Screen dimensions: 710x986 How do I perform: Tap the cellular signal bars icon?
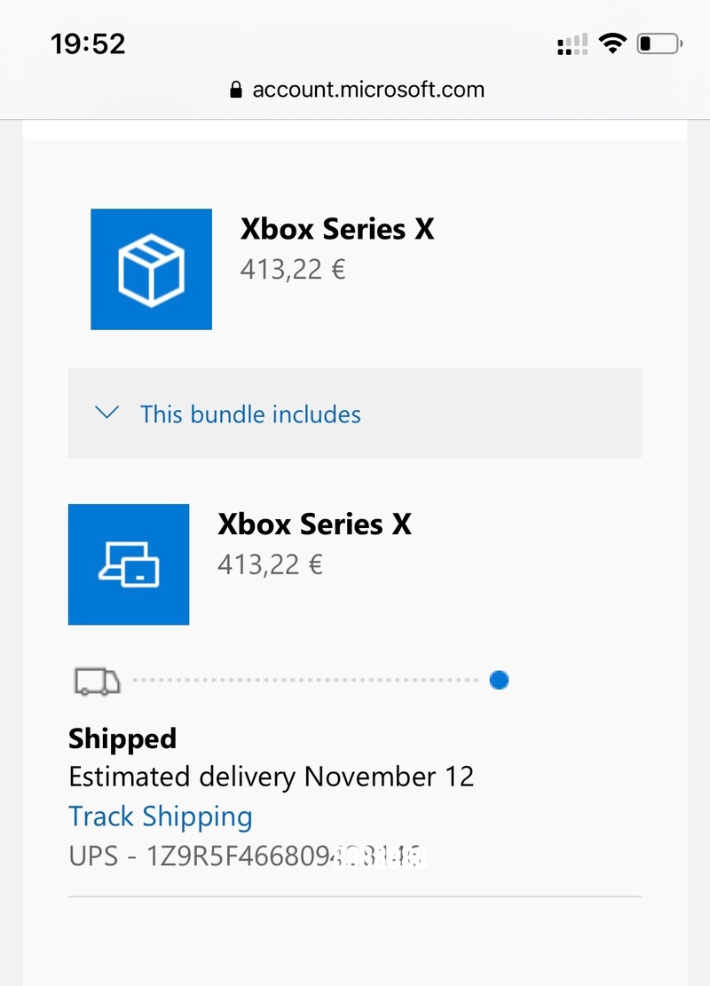572,44
